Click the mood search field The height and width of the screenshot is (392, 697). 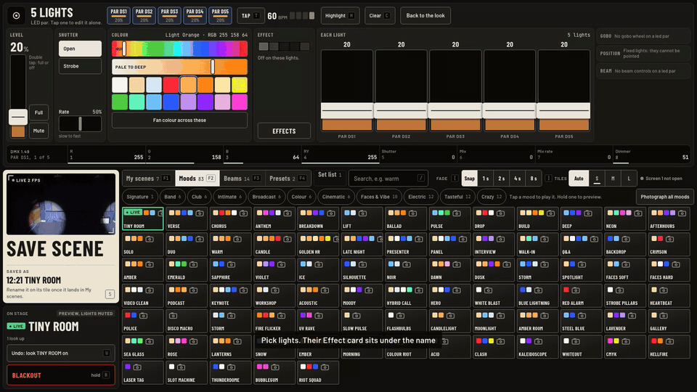coord(388,179)
